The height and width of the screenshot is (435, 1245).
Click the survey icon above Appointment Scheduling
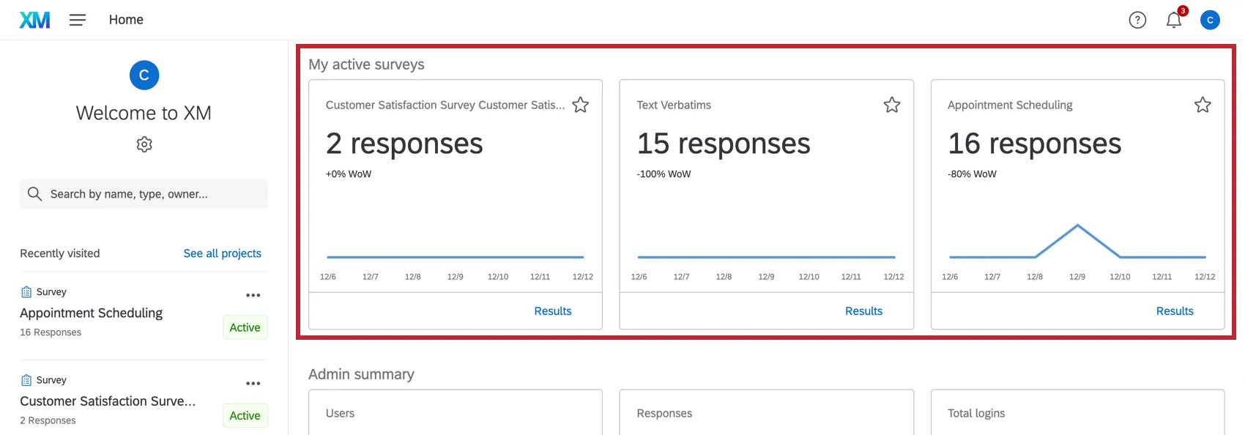coord(26,292)
